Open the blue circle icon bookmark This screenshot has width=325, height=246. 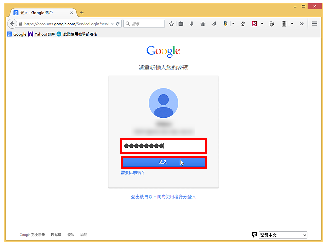pos(77,34)
